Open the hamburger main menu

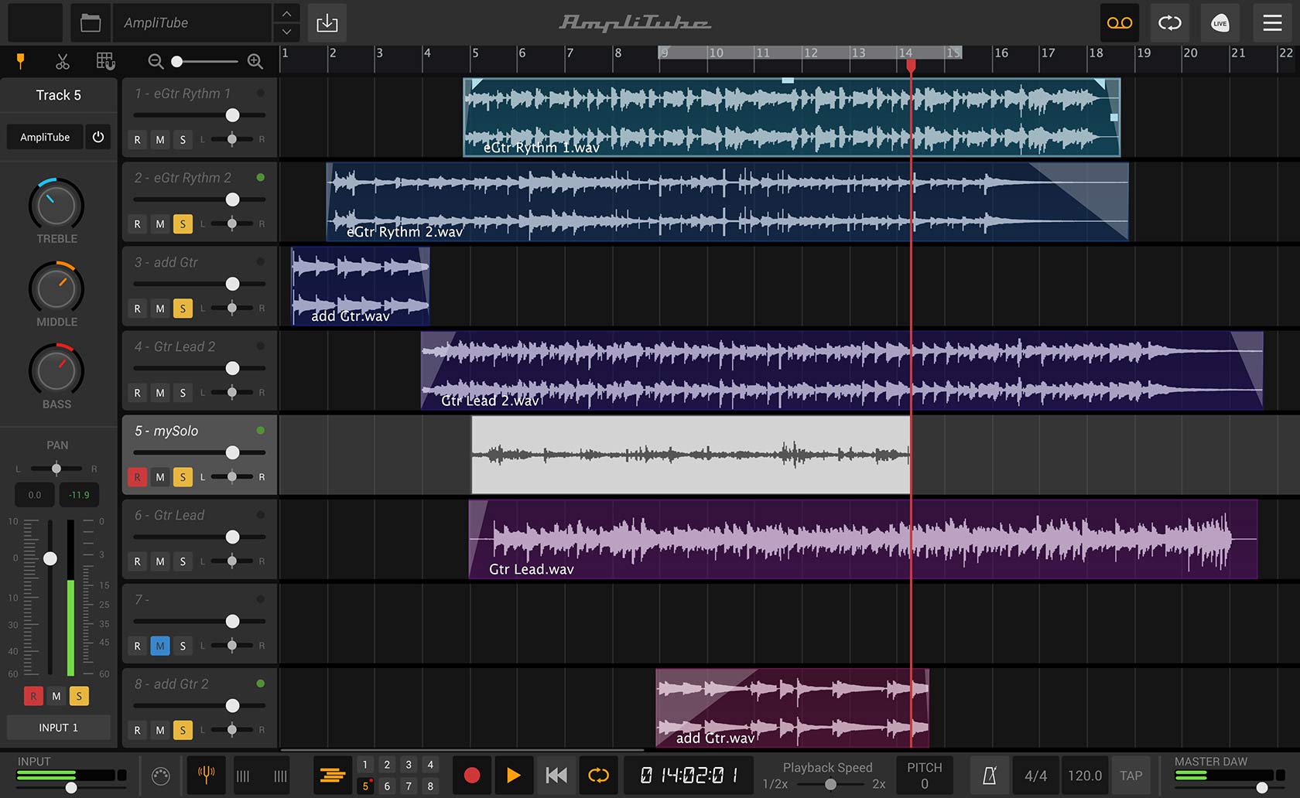[x=1272, y=22]
